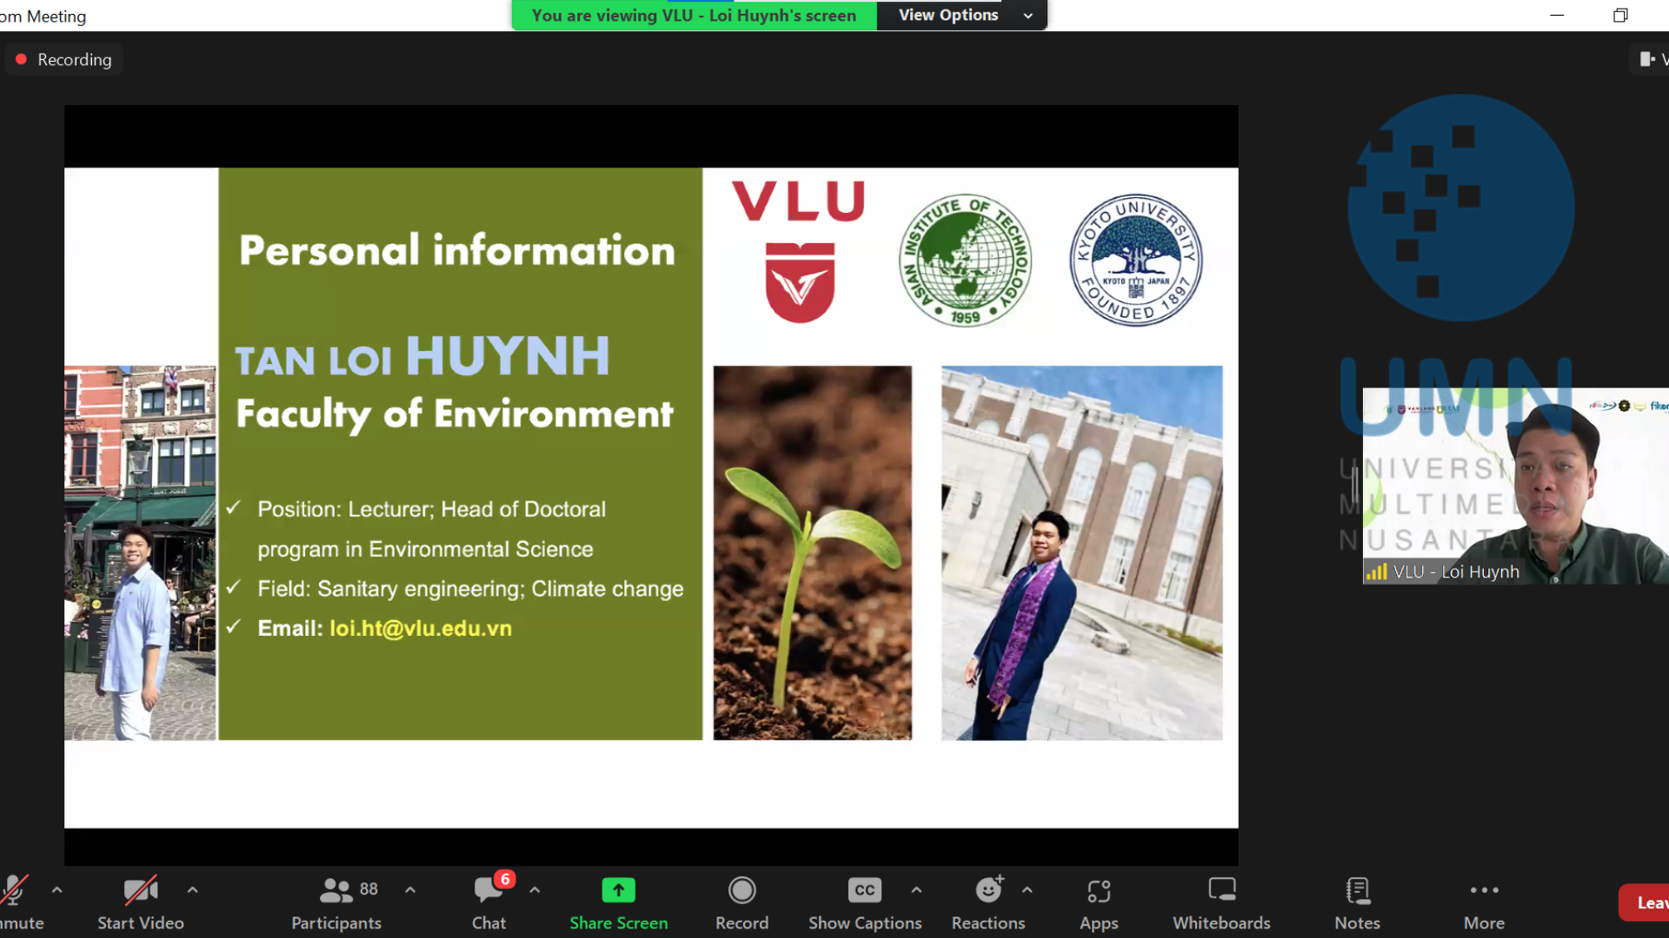This screenshot has width=1669, height=938.
Task: Open the Chat panel
Action: (x=489, y=903)
